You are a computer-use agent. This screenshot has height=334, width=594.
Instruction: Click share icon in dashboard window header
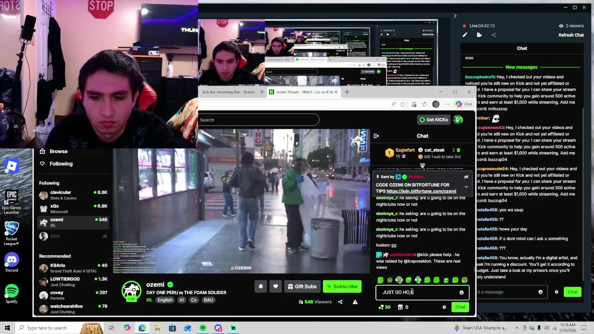coord(494,35)
